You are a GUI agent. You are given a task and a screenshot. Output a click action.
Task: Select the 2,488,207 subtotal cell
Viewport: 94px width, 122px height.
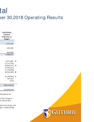tap(9, 55)
